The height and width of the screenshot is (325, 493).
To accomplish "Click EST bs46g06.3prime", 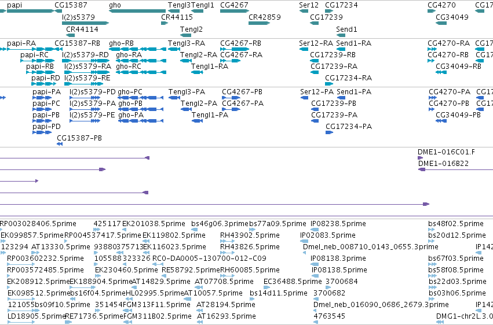I will [220, 223].
